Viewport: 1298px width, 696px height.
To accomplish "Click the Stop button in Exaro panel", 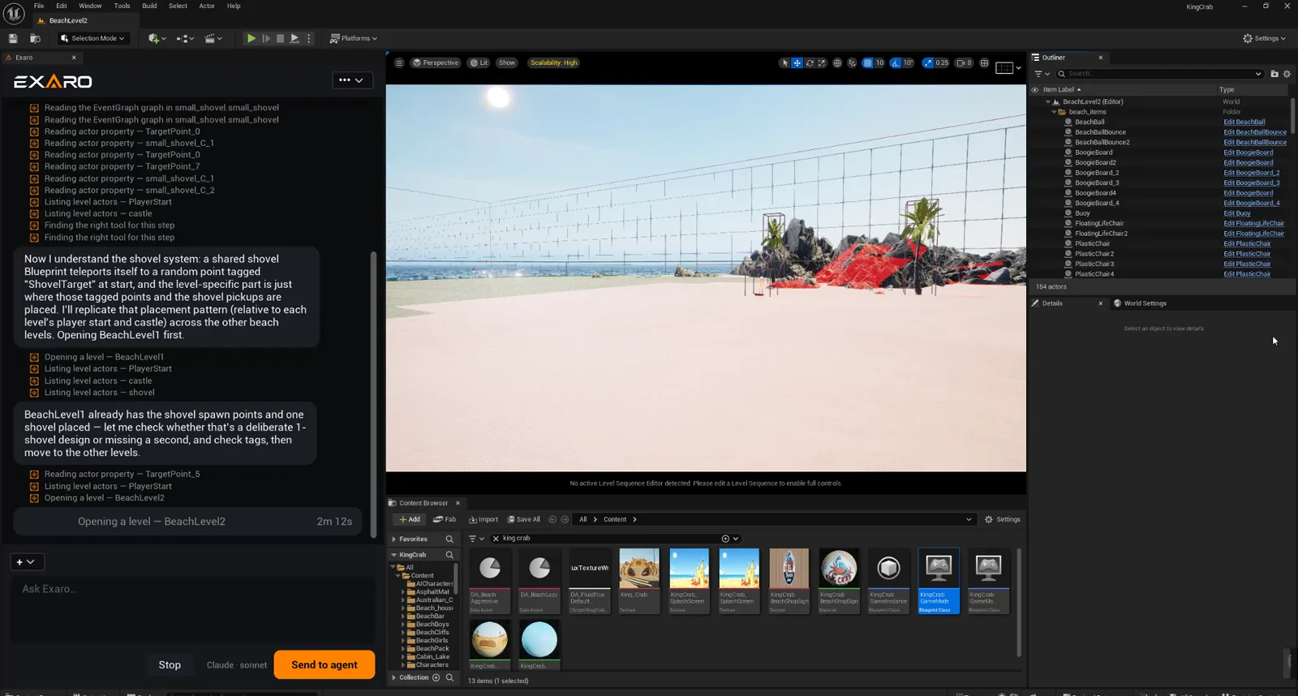I will [170, 664].
